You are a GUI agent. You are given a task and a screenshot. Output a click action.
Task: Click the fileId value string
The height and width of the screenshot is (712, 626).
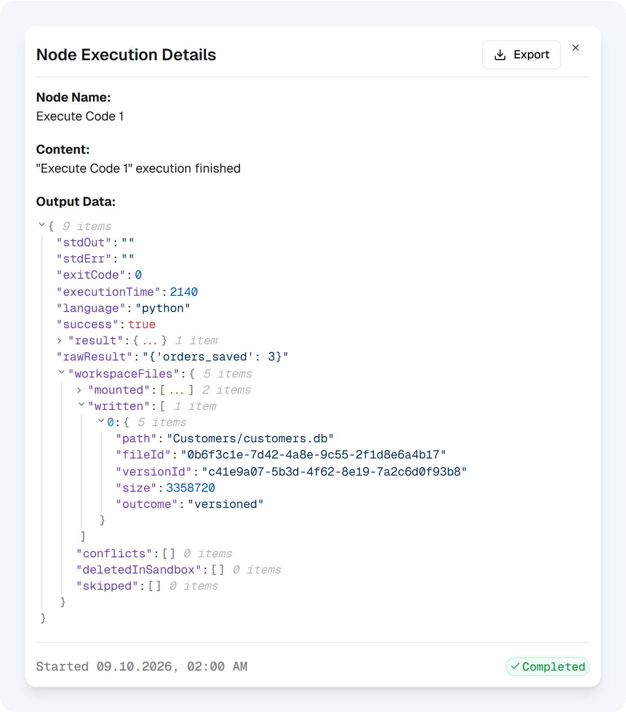[313, 455]
